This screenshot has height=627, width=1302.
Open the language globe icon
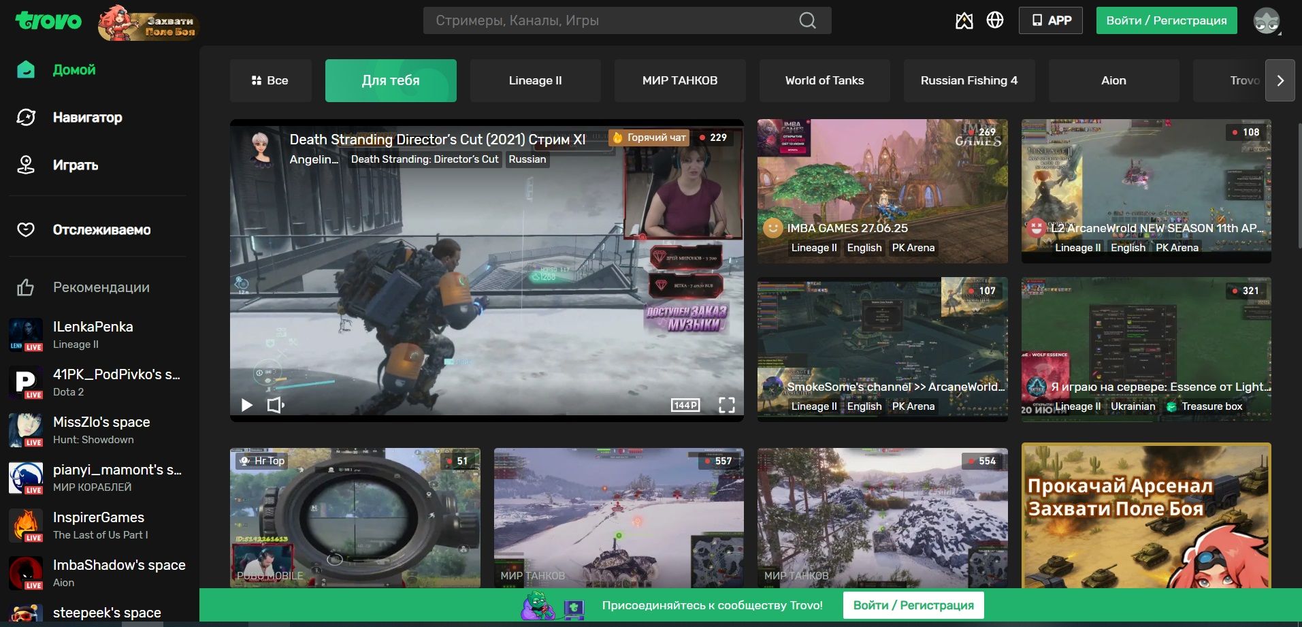tap(995, 20)
